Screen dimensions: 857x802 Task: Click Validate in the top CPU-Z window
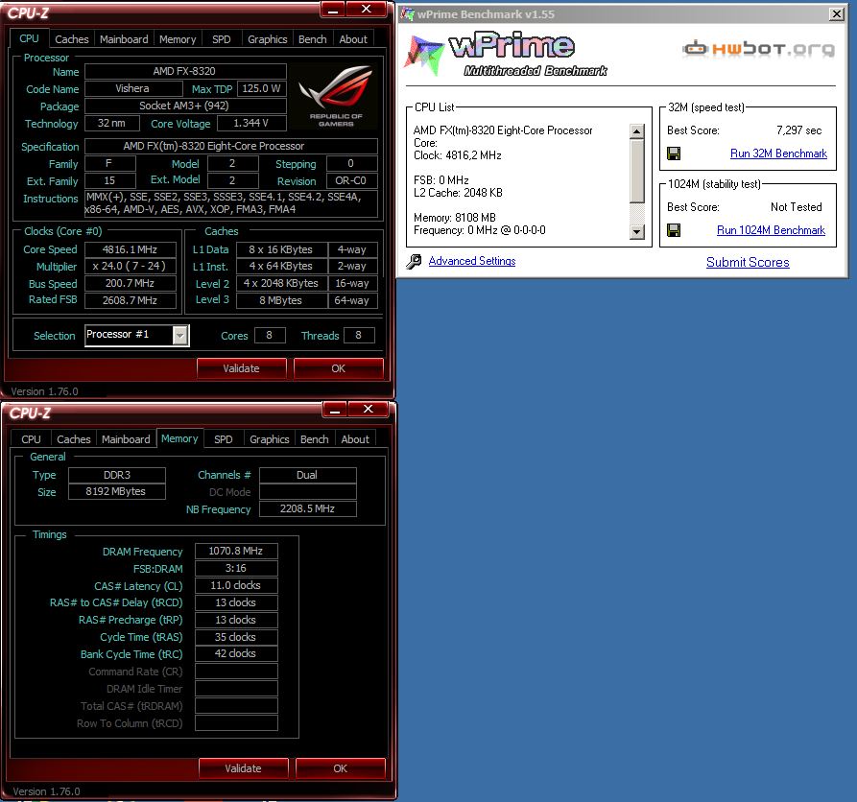(x=241, y=368)
